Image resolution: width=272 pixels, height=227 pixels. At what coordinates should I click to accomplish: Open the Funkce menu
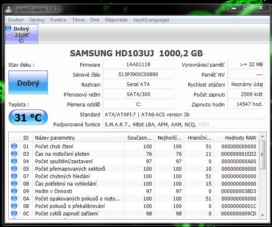tap(58, 19)
